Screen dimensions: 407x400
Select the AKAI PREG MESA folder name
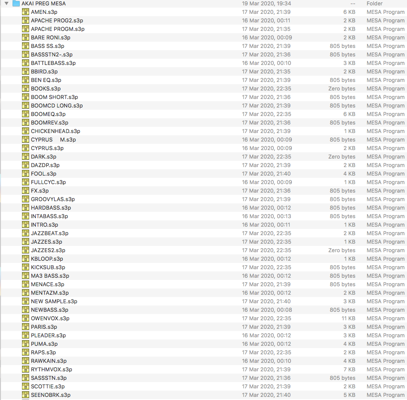click(x=43, y=4)
